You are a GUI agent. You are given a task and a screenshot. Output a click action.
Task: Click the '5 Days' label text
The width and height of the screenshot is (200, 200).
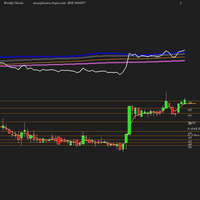(195, 135)
